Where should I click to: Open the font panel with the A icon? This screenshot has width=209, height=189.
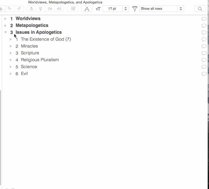click(87, 9)
